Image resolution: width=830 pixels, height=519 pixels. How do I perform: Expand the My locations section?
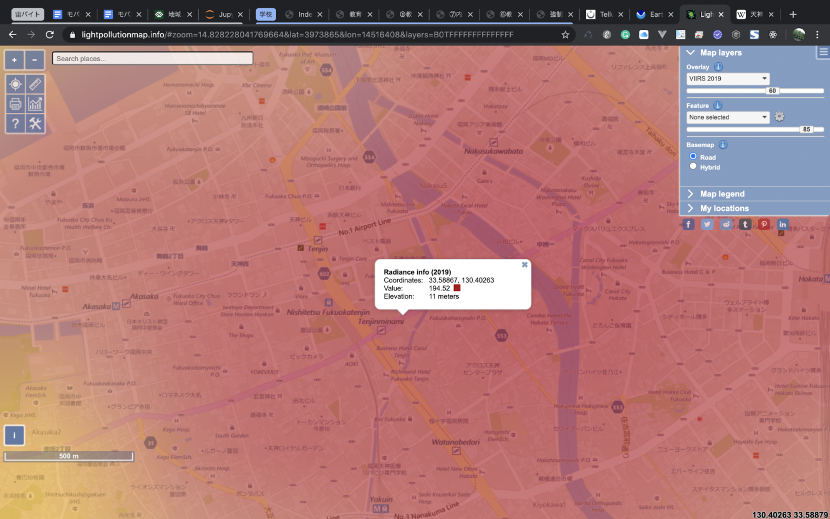(x=754, y=208)
